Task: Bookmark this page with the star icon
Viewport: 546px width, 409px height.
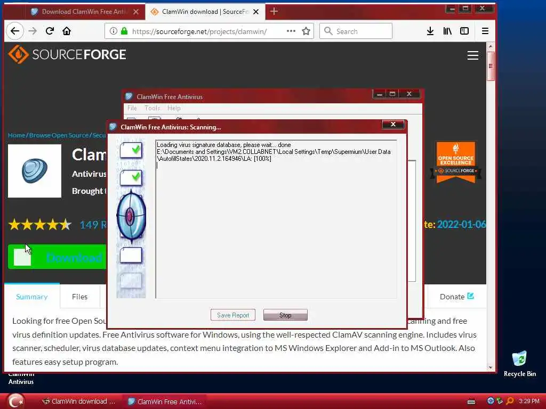Action: 306,31
